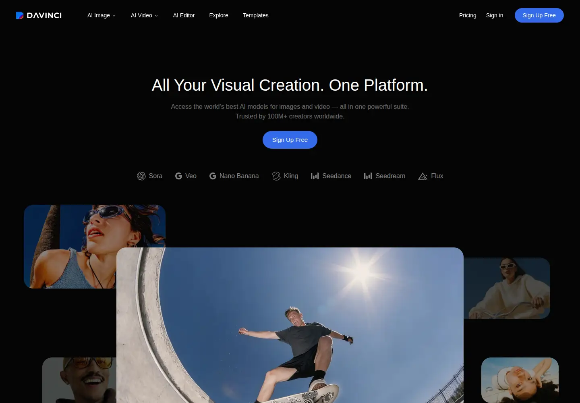Expand the AI Image dropdown chevron
This screenshot has height=403, width=580.
point(114,16)
